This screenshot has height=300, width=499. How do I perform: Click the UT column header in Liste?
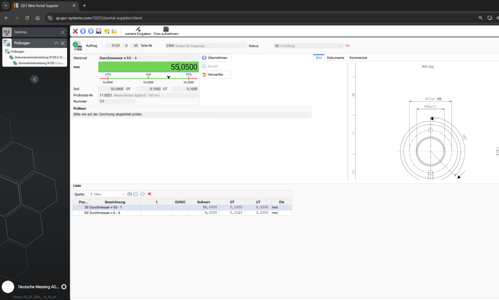(258, 202)
